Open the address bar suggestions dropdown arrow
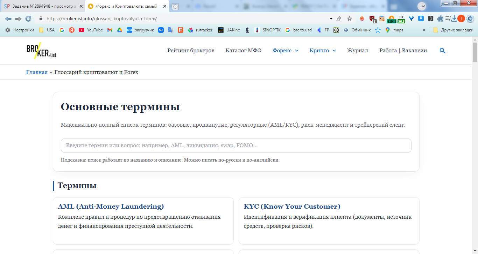The width and height of the screenshot is (478, 254). pos(331,19)
